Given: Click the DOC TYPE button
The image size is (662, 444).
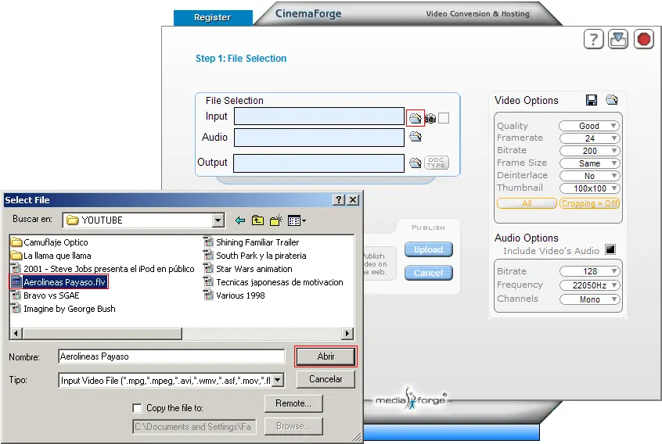Looking at the screenshot, I should [x=436, y=163].
